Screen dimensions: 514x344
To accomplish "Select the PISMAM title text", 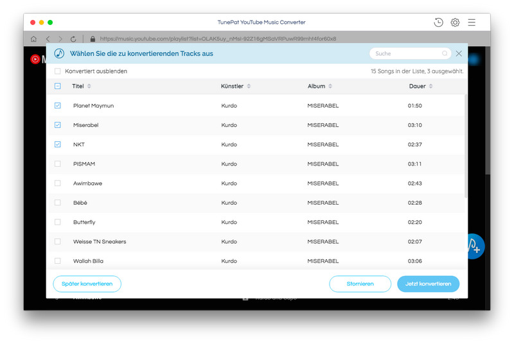I will pos(84,164).
